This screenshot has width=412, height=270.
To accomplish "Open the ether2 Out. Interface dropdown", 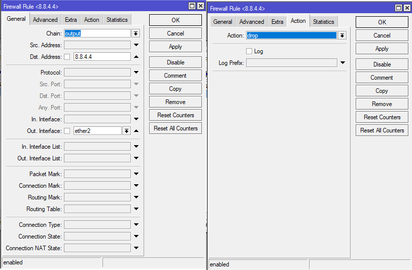I will [126, 131].
